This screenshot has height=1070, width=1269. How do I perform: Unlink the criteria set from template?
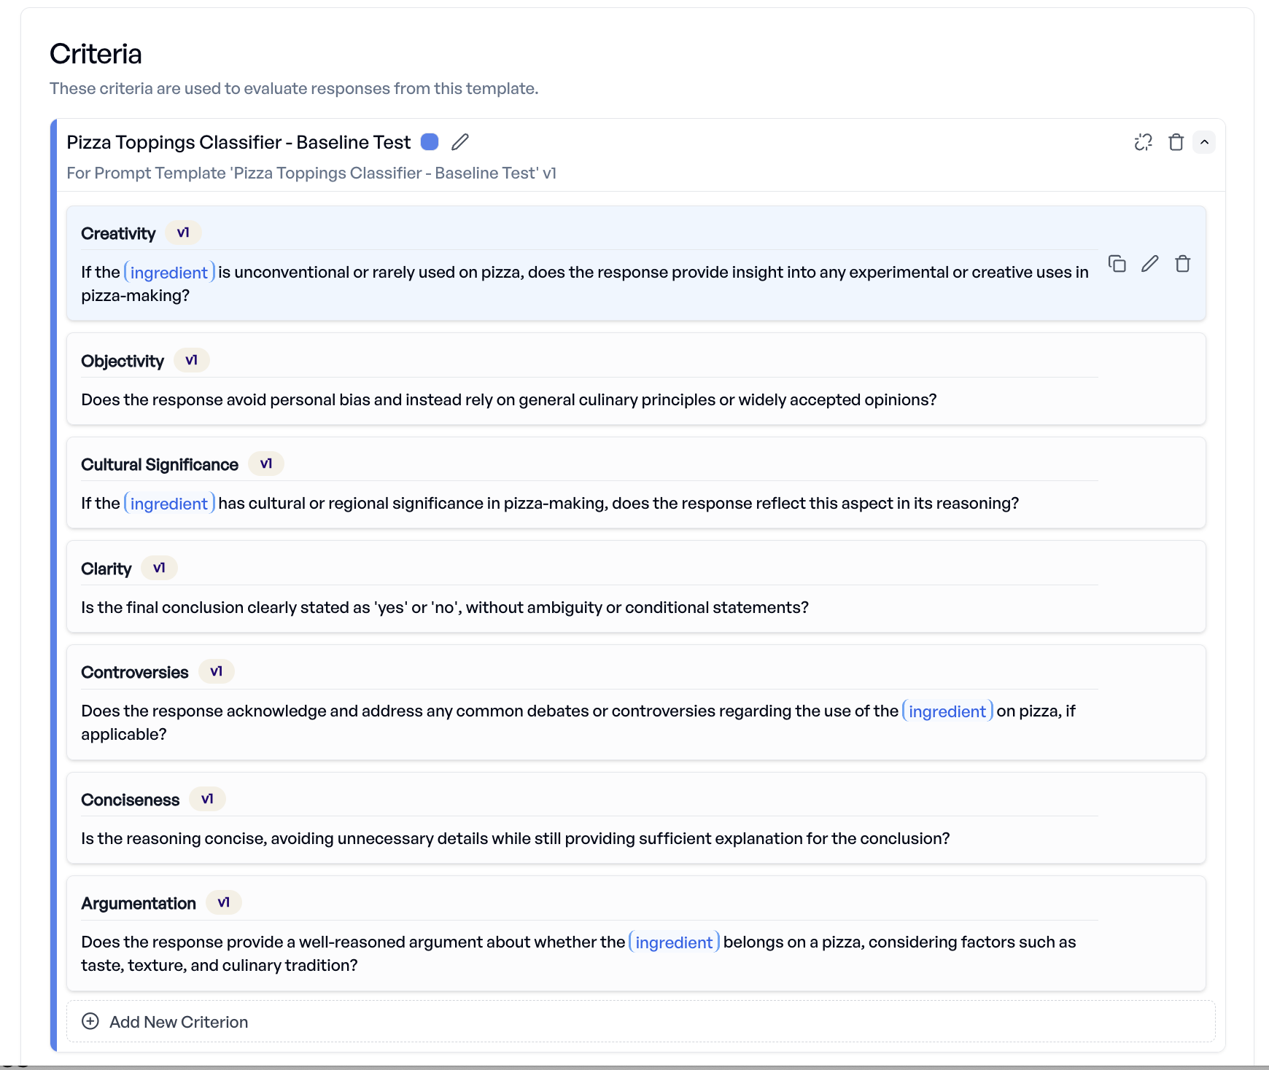point(1144,142)
